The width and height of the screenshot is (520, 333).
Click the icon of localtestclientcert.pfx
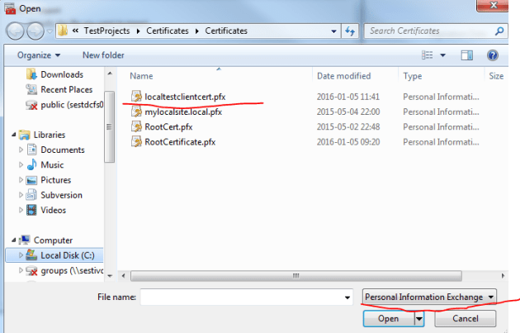coord(136,97)
